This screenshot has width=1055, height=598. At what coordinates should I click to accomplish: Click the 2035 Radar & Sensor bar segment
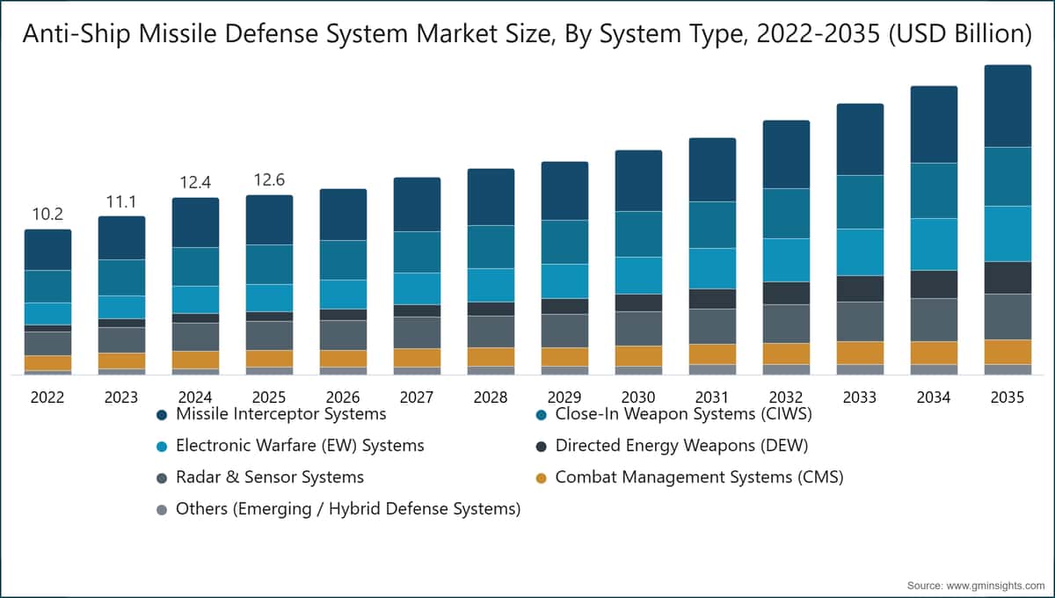pos(1008,317)
